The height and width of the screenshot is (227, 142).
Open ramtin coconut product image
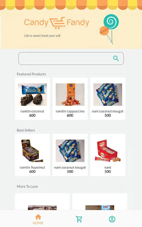[x=33, y=94]
